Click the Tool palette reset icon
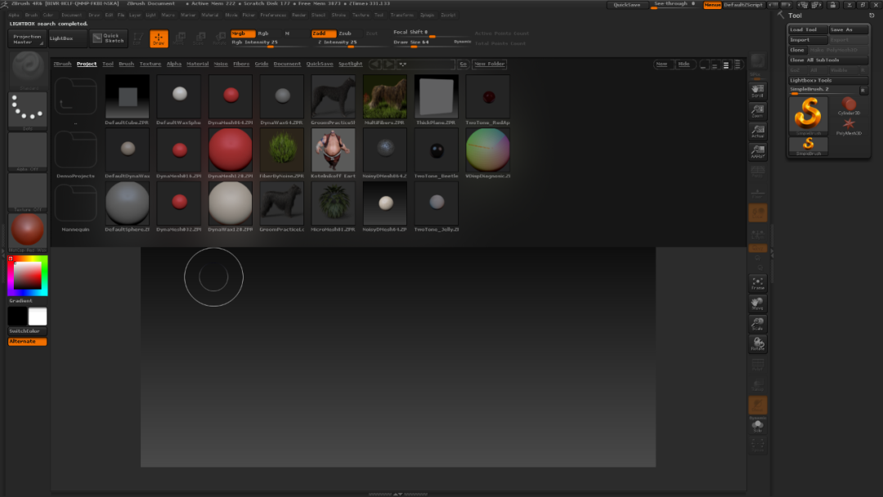 tap(872, 16)
